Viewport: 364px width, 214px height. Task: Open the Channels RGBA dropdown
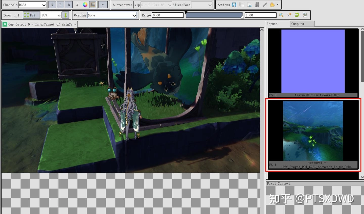pyautogui.click(x=32, y=5)
